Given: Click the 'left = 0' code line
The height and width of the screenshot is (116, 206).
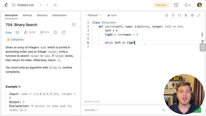Looking at the screenshot, I should click(111, 31).
